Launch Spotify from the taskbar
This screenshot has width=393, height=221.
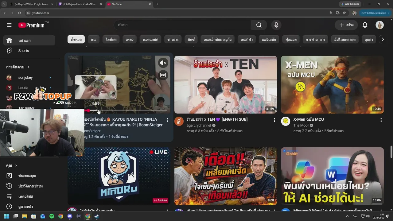pos(52,216)
